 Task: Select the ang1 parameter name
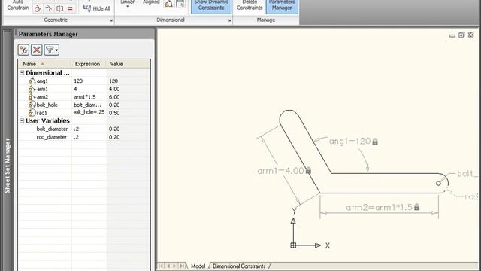pyautogui.click(x=42, y=81)
